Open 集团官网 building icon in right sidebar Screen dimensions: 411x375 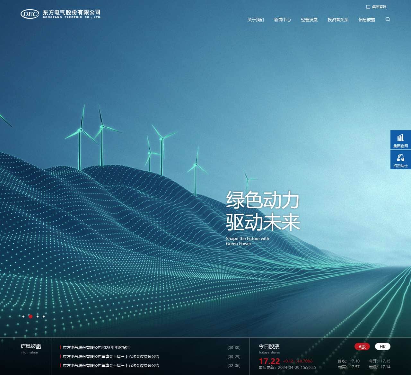[x=400, y=140]
